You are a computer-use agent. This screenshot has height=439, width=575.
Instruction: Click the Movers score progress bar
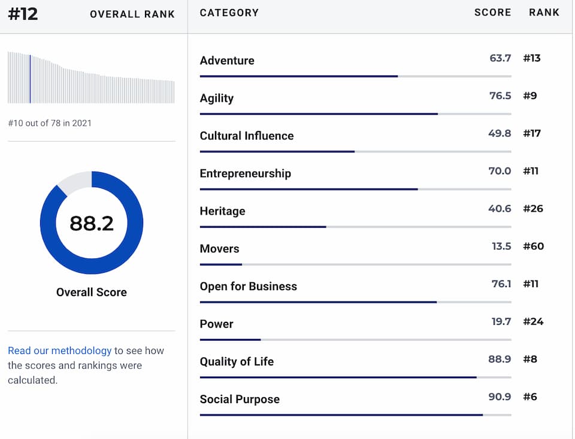[355, 264]
